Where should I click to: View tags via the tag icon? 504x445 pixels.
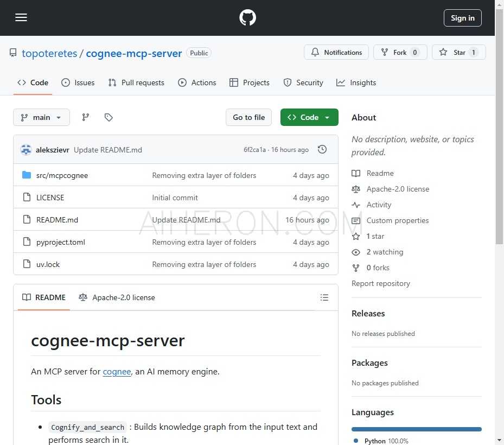tap(109, 117)
